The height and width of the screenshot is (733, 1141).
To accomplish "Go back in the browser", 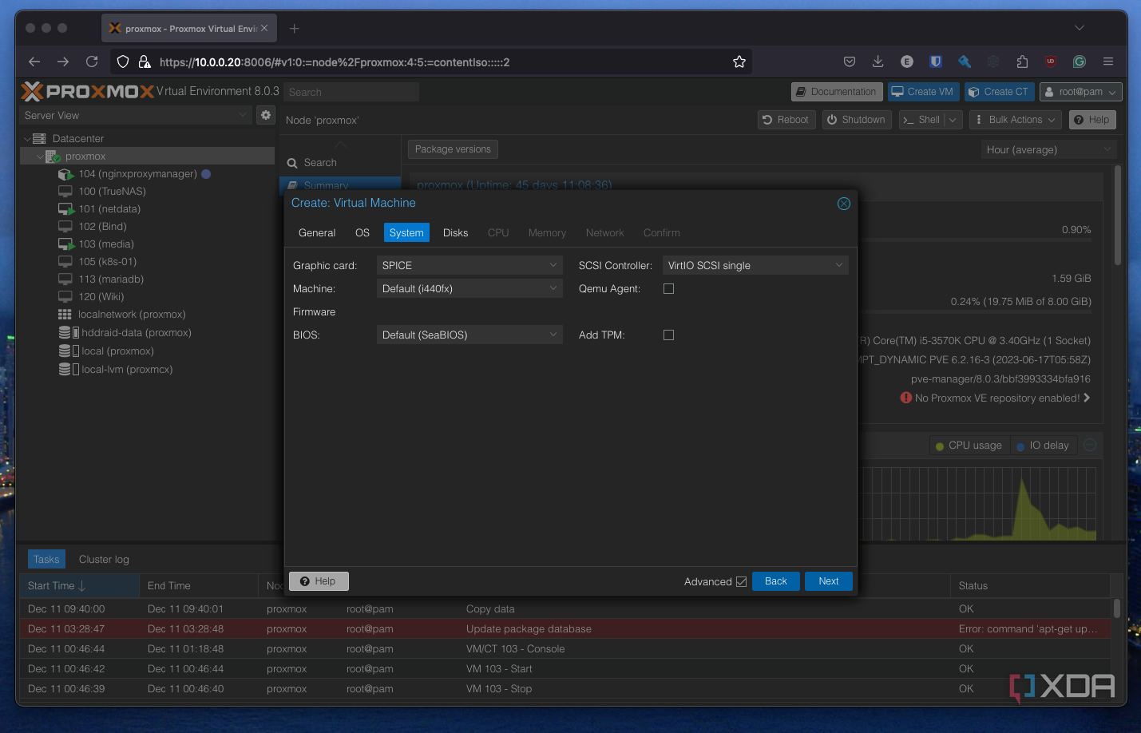I will (34, 61).
